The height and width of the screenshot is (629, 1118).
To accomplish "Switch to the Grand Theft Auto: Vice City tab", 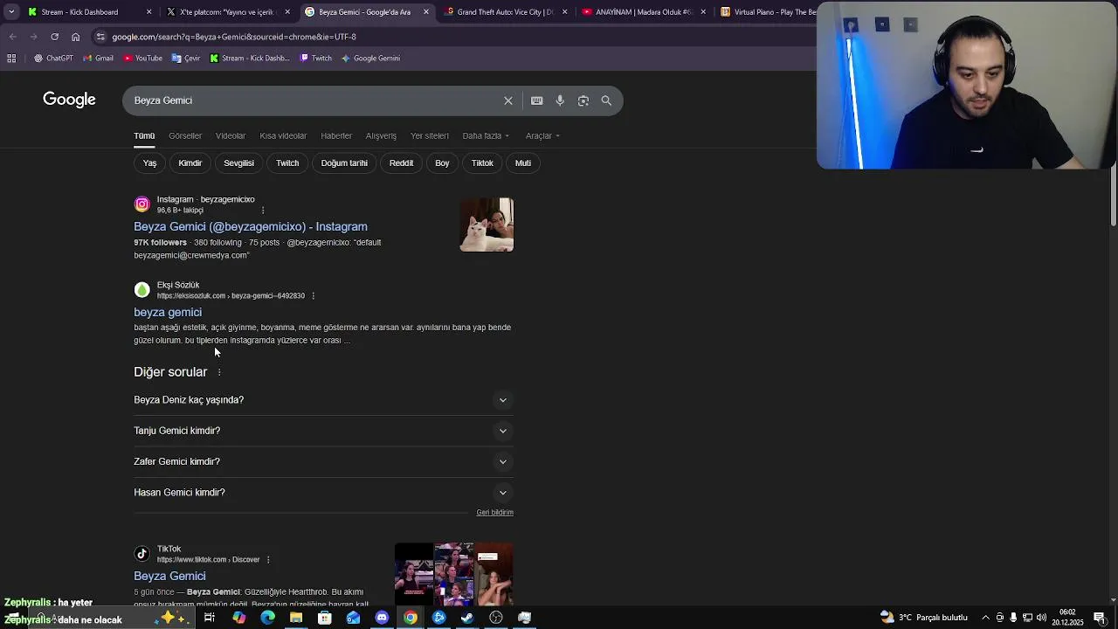I will pyautogui.click(x=505, y=12).
